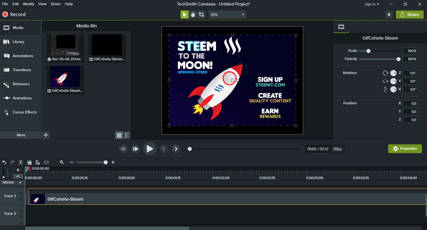Screen dimensions: 427x230
Task: Open the canvas zoom 58% dropdown
Action: [227, 15]
